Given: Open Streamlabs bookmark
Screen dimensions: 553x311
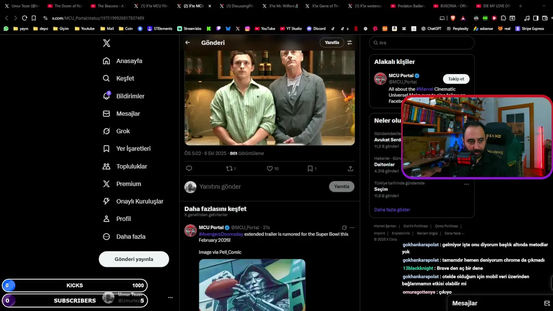Looking at the screenshot, I should 189,29.
